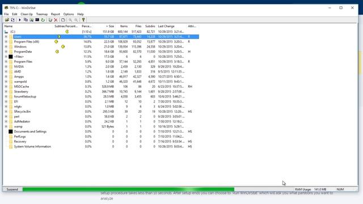Click the WinDirStat title bar app icon

point(6,7)
